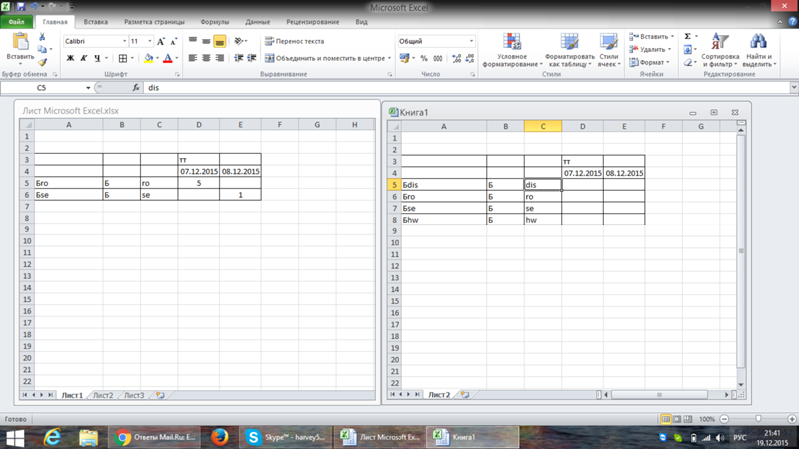Screen dimensions: 799x449
Task: Align text right
Action: click(219, 58)
